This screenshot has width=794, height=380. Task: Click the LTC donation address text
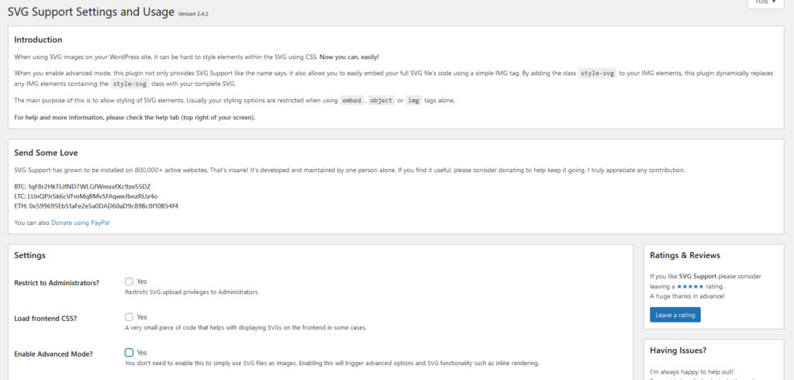(93, 196)
